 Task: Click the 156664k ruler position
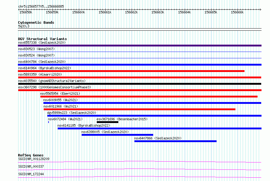point(184,12)
